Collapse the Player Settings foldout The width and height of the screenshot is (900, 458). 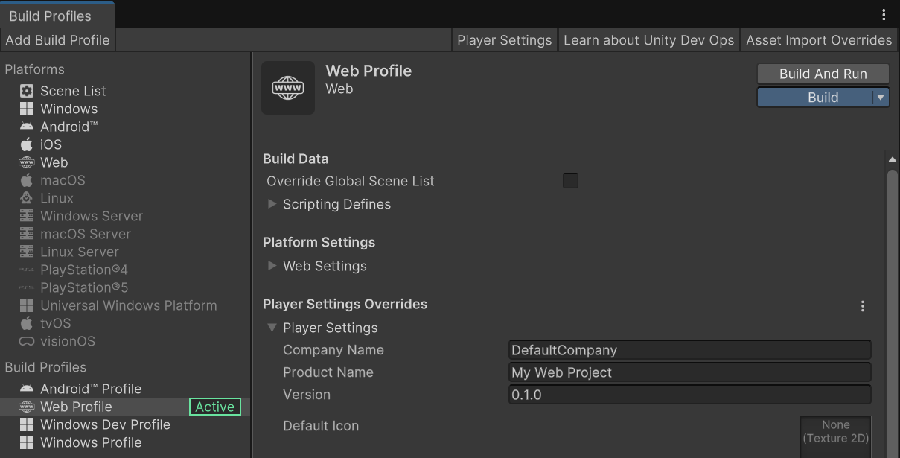point(272,328)
